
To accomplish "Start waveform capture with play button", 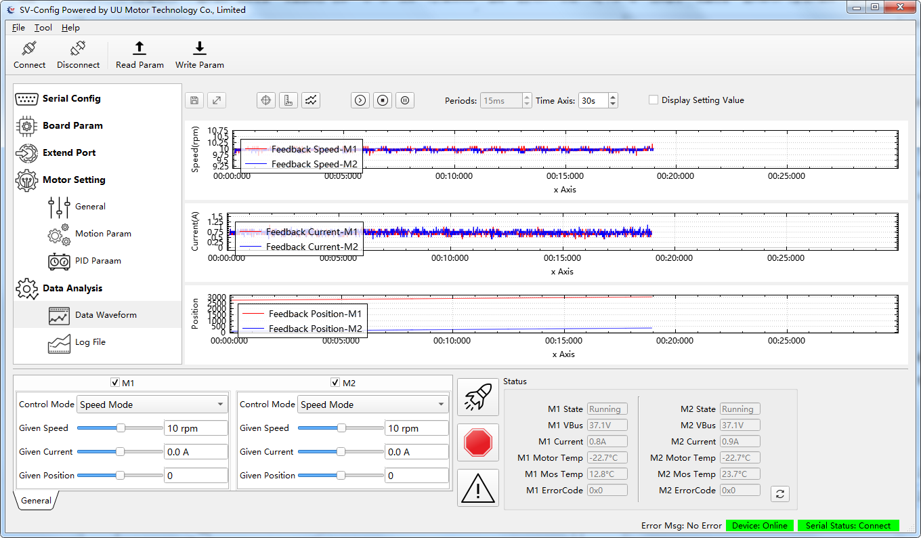I will 360,100.
